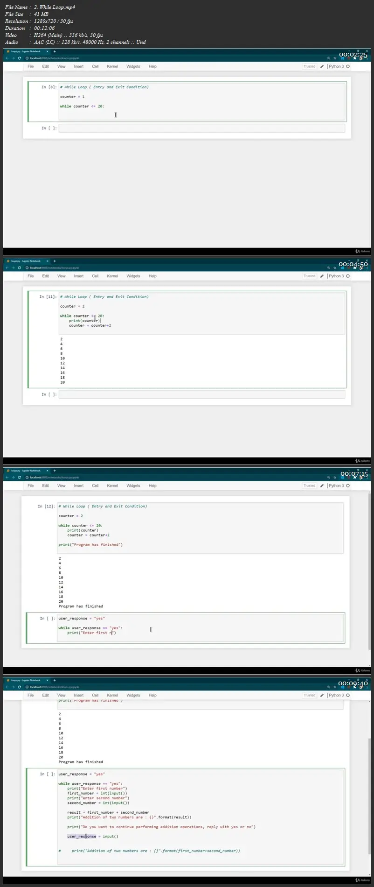Image resolution: width=374 pixels, height=887 pixels.
Task: Click browser back arrow in 00:02:25 frame
Action: coord(7,58)
